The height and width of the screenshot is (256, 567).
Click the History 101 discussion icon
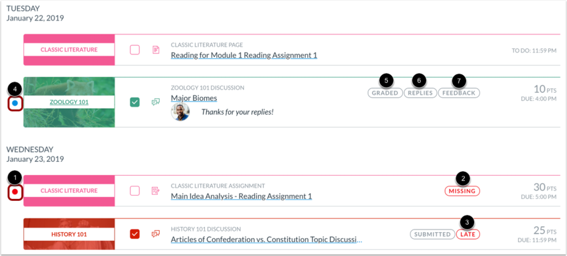tap(156, 234)
